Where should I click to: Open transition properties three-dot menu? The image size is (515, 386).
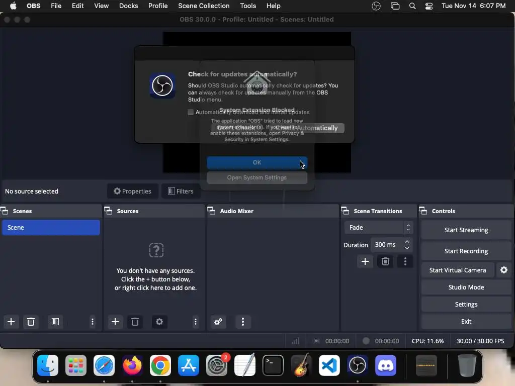[x=405, y=261]
